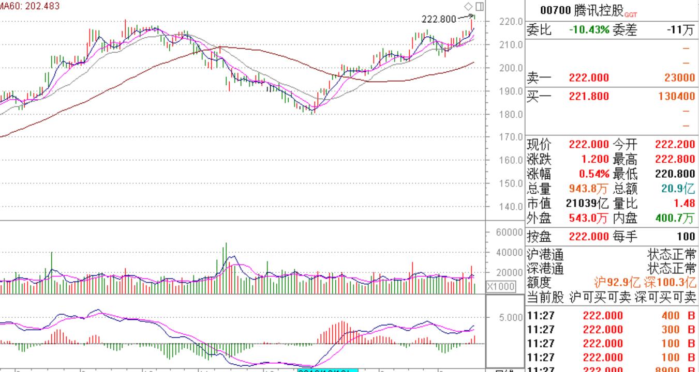Click the 市值 market cap 21039亿
699x372 pixels.
(587, 203)
